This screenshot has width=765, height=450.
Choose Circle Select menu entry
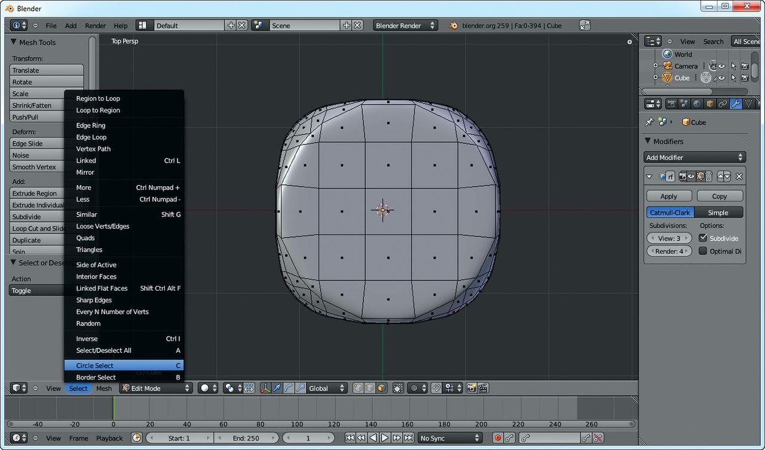point(124,365)
